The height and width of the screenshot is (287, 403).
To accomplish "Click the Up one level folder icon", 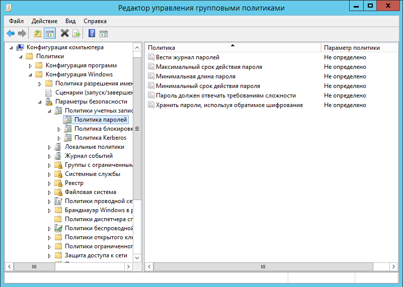I will pyautogui.click(x=37, y=34).
